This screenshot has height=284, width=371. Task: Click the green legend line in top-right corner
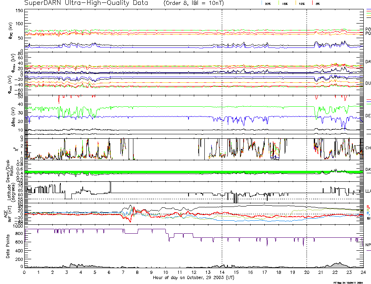(x=368, y=13)
